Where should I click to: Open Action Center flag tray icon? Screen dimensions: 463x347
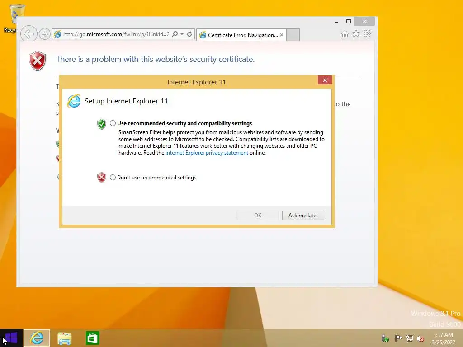tap(398, 338)
